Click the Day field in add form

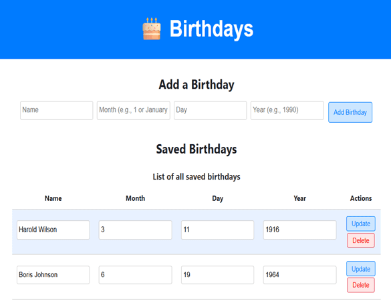click(x=211, y=110)
